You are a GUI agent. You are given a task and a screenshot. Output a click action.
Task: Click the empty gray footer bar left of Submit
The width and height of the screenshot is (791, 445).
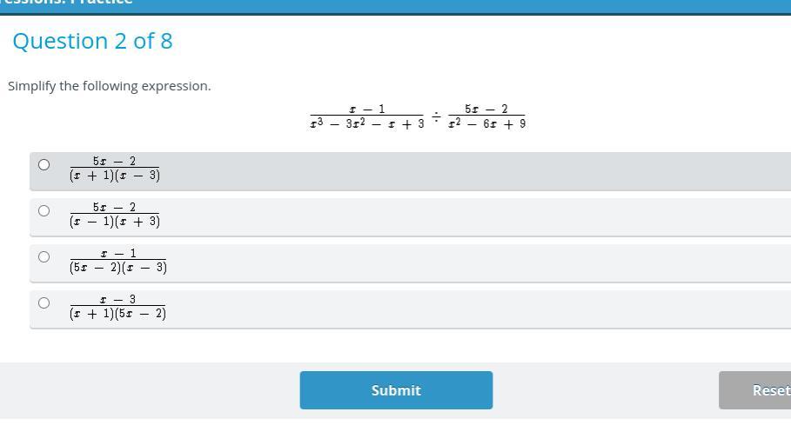[148, 390]
